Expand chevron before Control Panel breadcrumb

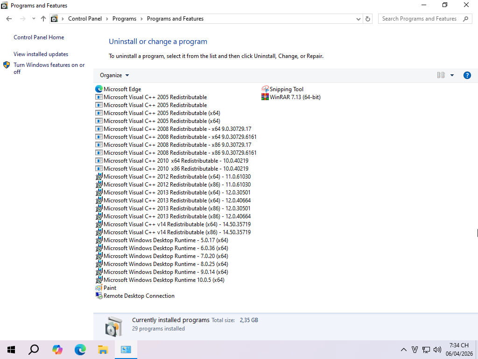coord(63,19)
